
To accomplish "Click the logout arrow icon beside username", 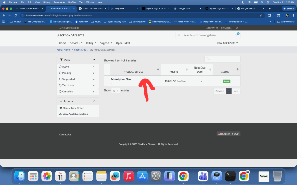I will [237, 28].
